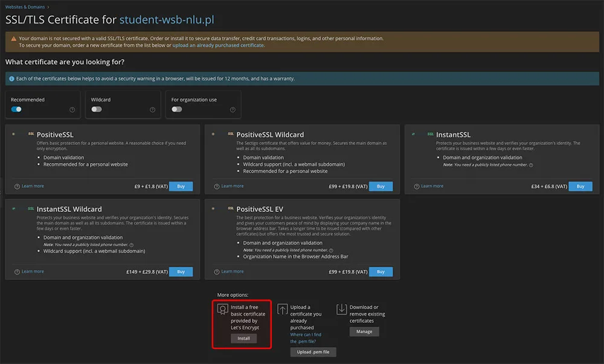The height and width of the screenshot is (364, 604).
Task: Click the £34 + £6.8 (VAT) price
Action: click(549, 187)
